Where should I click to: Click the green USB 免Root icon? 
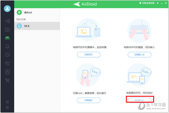19,12
